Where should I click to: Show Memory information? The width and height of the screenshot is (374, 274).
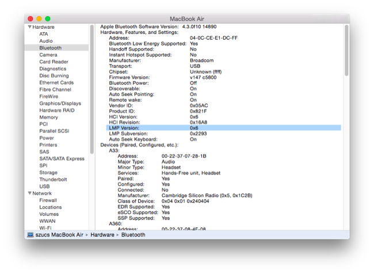click(49, 117)
